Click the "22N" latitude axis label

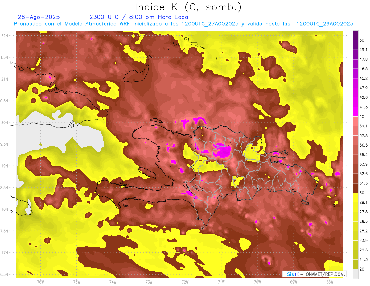click(x=5, y=35)
